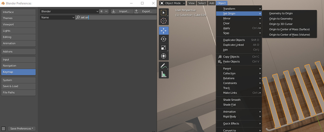This screenshot has width=324, height=132.
Task: Click the Import keymap button
Action: [122, 11]
